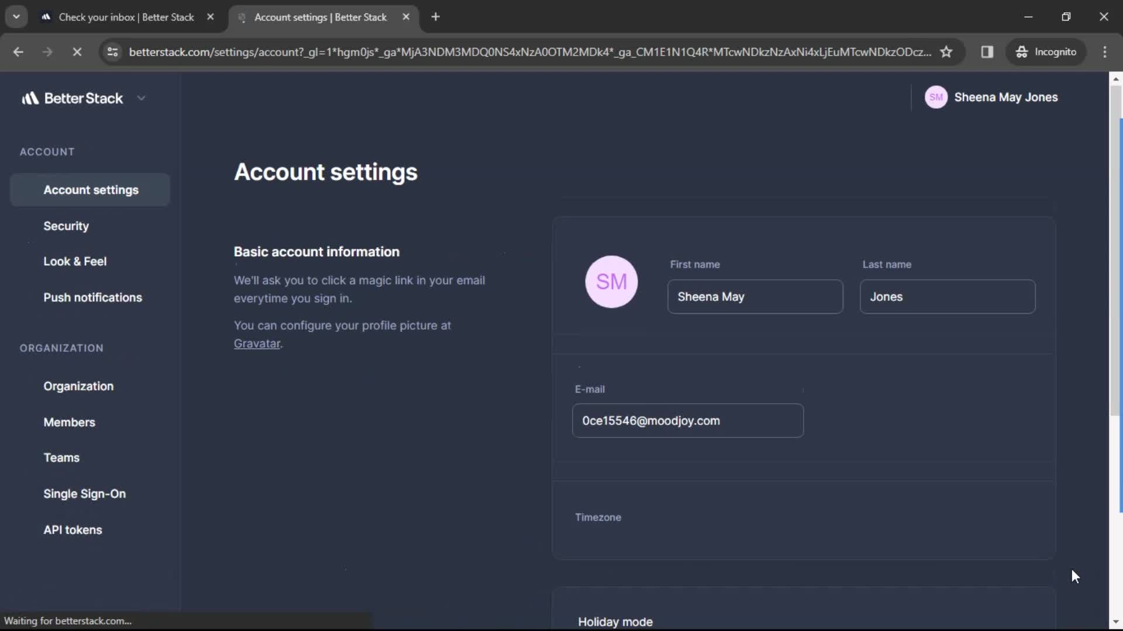Select the Teams menu item

pyautogui.click(x=61, y=457)
